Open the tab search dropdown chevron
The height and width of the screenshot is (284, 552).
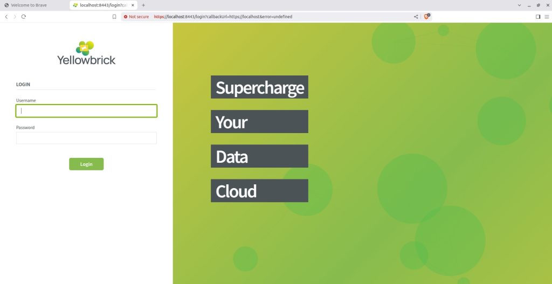519,5
